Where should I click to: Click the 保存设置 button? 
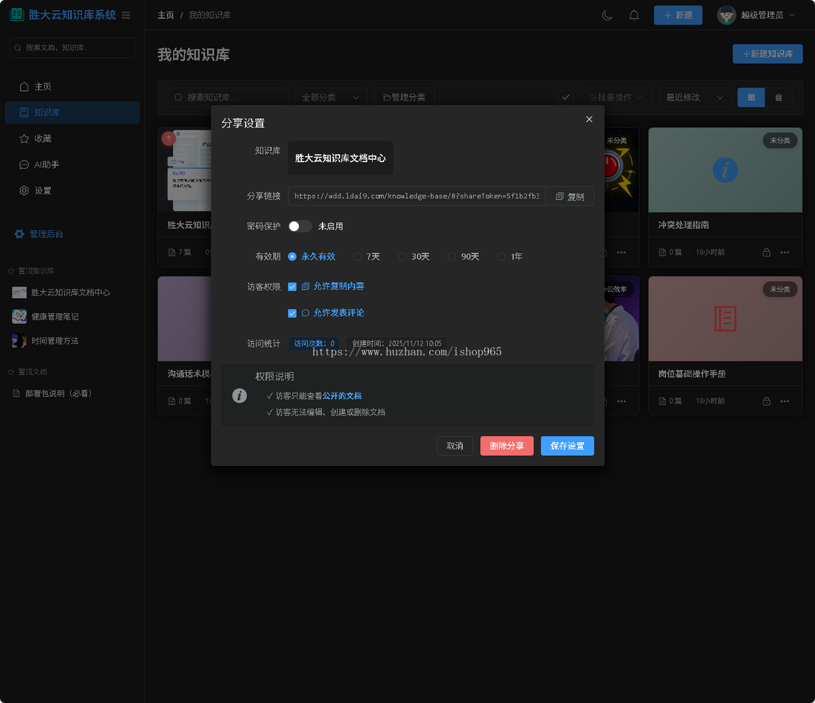567,446
